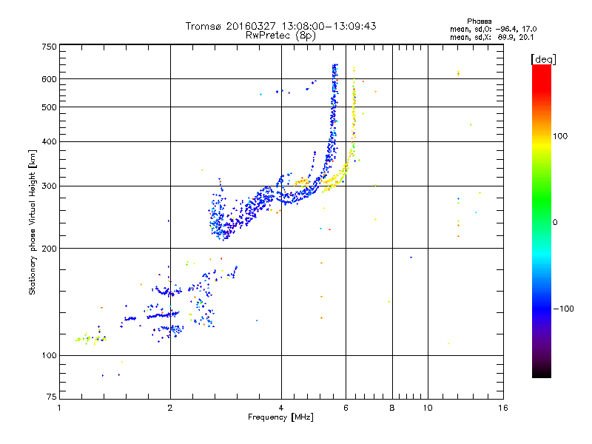Select the "mean, sd,O: -96.4, 17.0" line

tap(493, 29)
